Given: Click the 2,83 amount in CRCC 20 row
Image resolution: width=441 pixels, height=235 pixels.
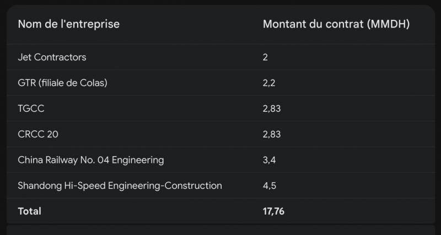Looking at the screenshot, I should pos(272,134).
